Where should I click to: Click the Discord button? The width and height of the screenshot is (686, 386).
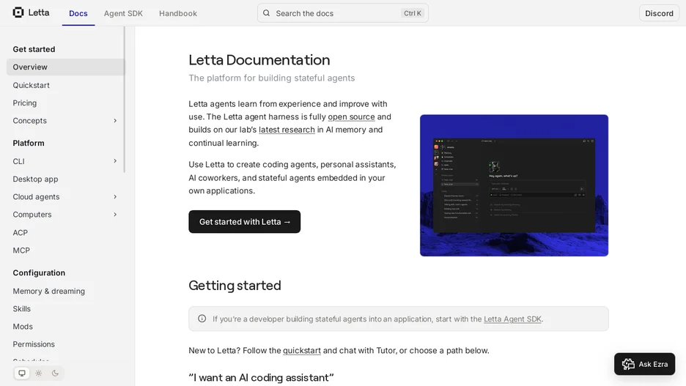pos(659,14)
